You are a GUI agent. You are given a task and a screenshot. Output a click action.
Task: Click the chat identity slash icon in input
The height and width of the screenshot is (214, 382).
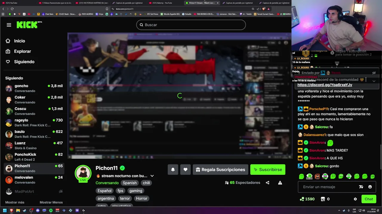pyautogui.click(x=361, y=187)
